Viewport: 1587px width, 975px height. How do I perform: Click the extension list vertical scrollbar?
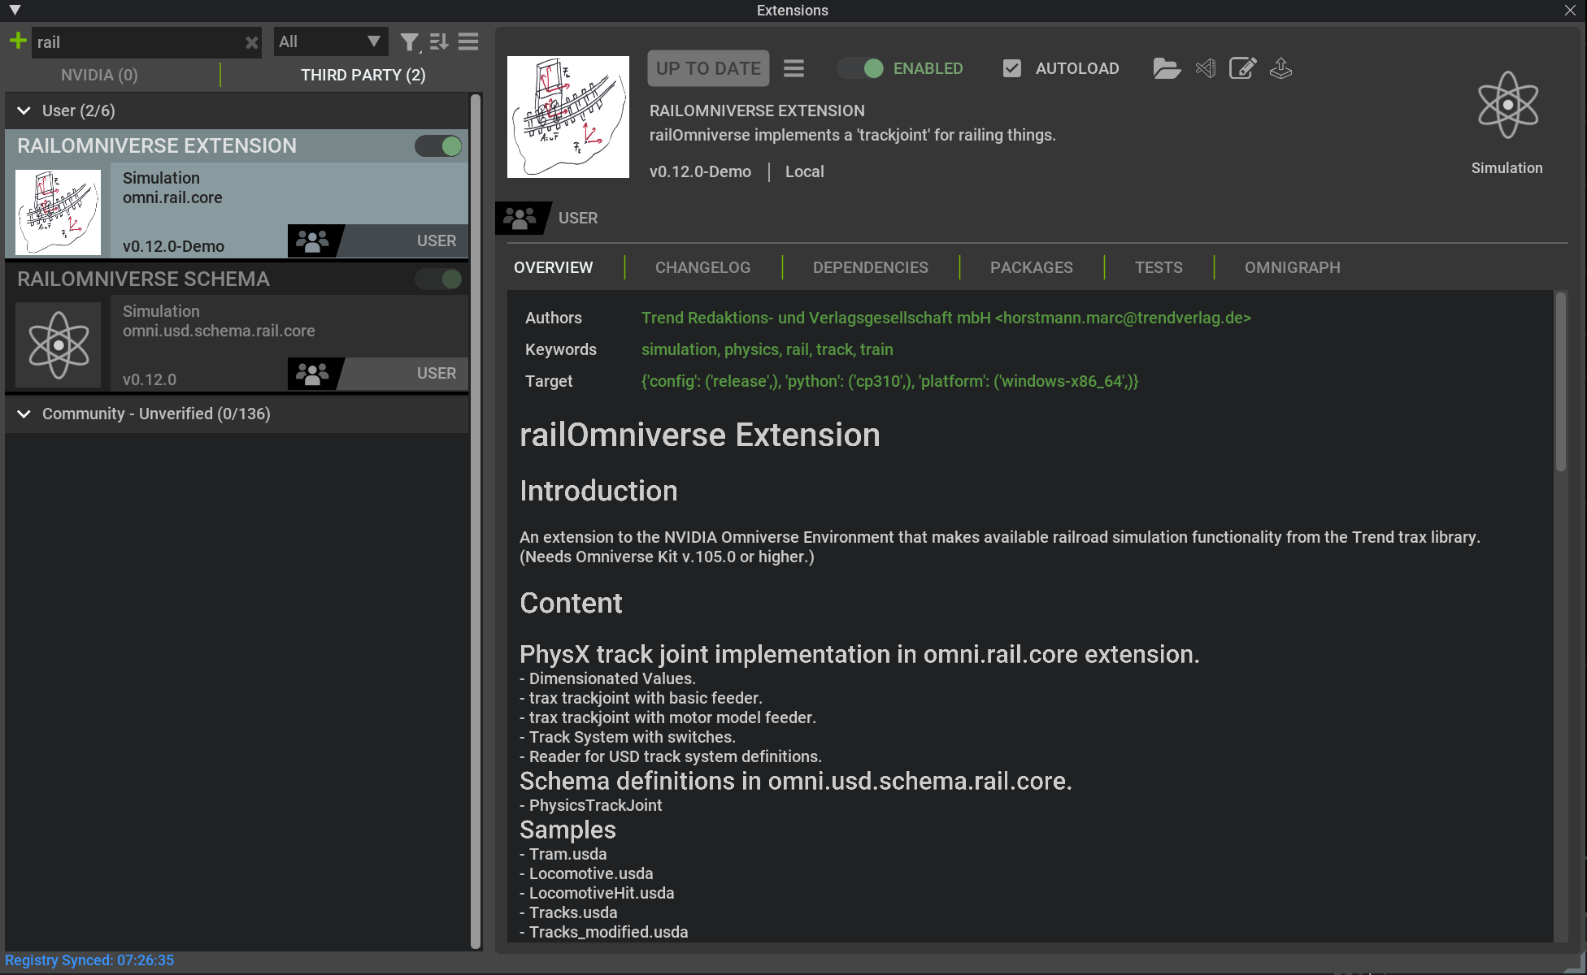[x=476, y=520]
